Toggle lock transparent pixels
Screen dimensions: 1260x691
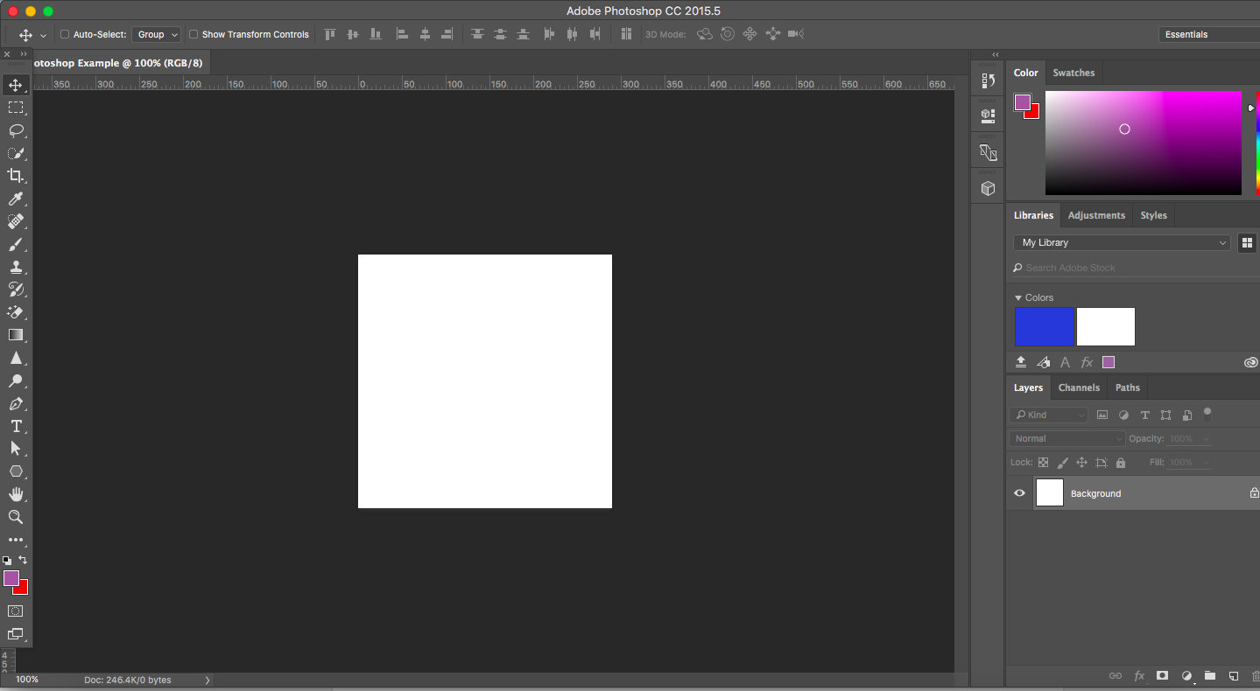click(x=1043, y=463)
